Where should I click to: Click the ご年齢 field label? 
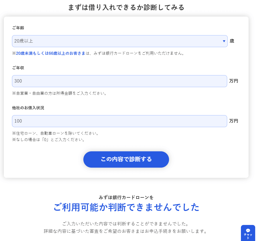coord(18,28)
